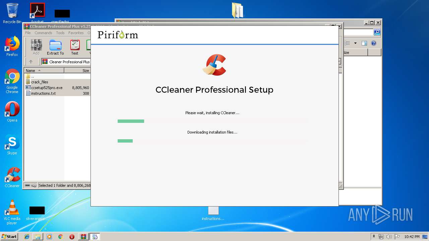Open network status tray icon
The image size is (429, 241).
[x=381, y=237]
